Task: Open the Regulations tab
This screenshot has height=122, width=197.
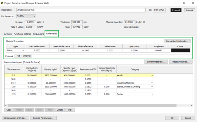Action: click(x=38, y=34)
